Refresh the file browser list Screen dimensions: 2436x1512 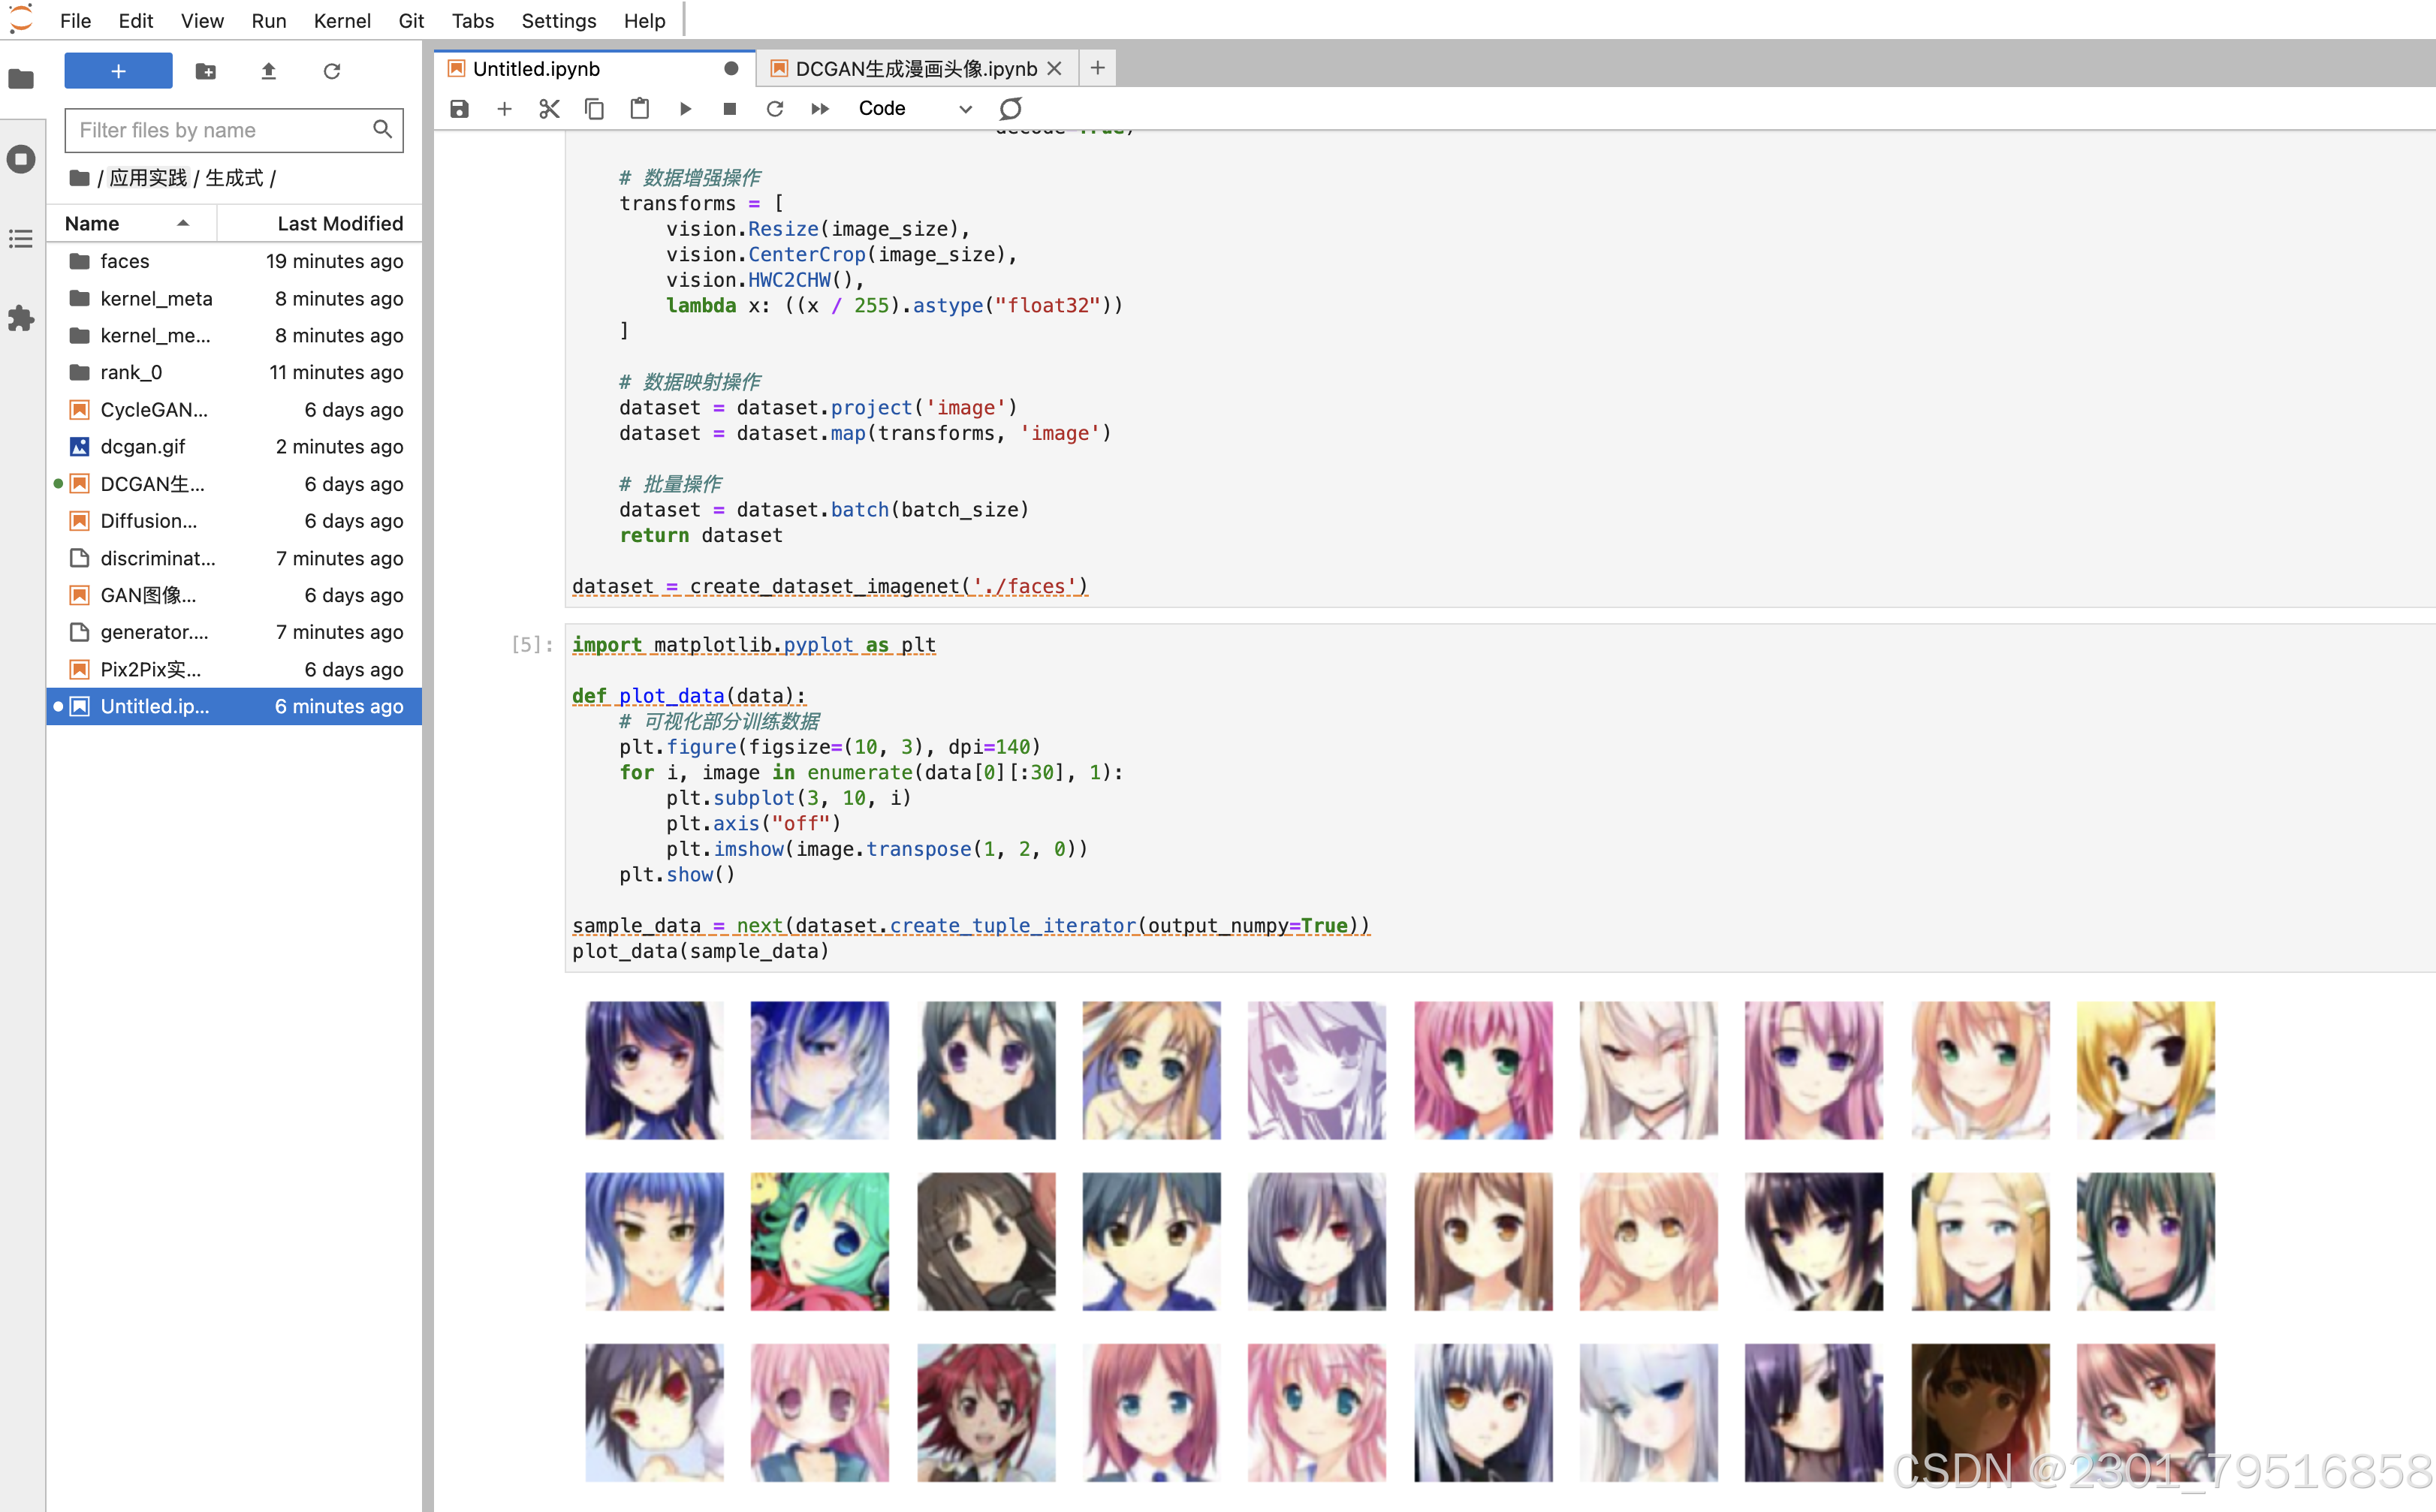[332, 71]
